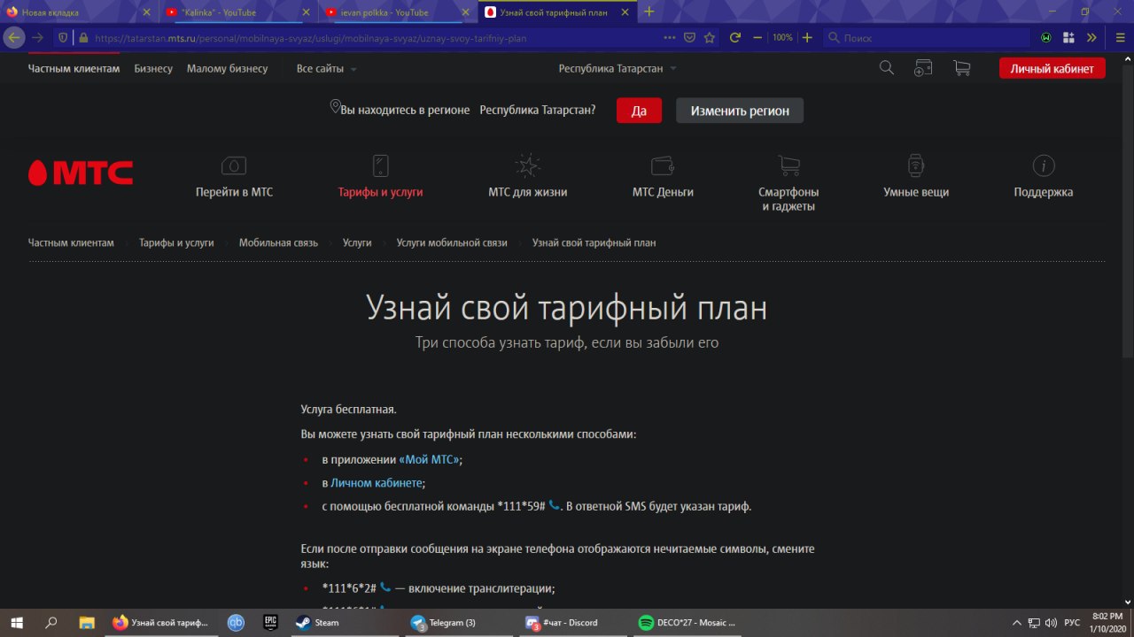Zoom out with the minus button
This screenshot has height=637, width=1134.
click(x=757, y=38)
